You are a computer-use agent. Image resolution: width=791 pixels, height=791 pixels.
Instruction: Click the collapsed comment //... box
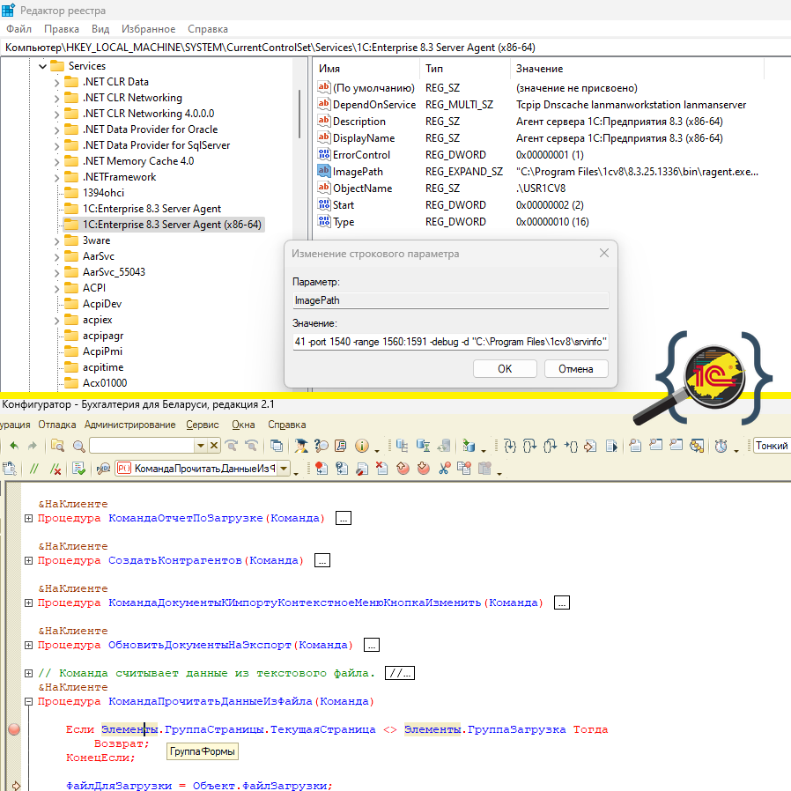(x=400, y=673)
